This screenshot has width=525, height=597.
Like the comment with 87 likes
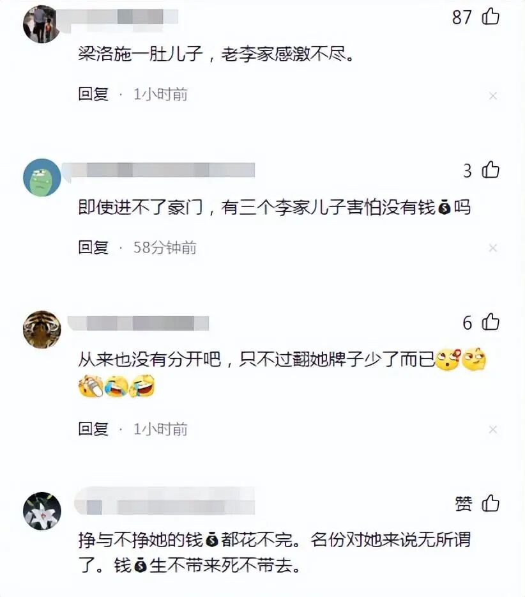491,17
